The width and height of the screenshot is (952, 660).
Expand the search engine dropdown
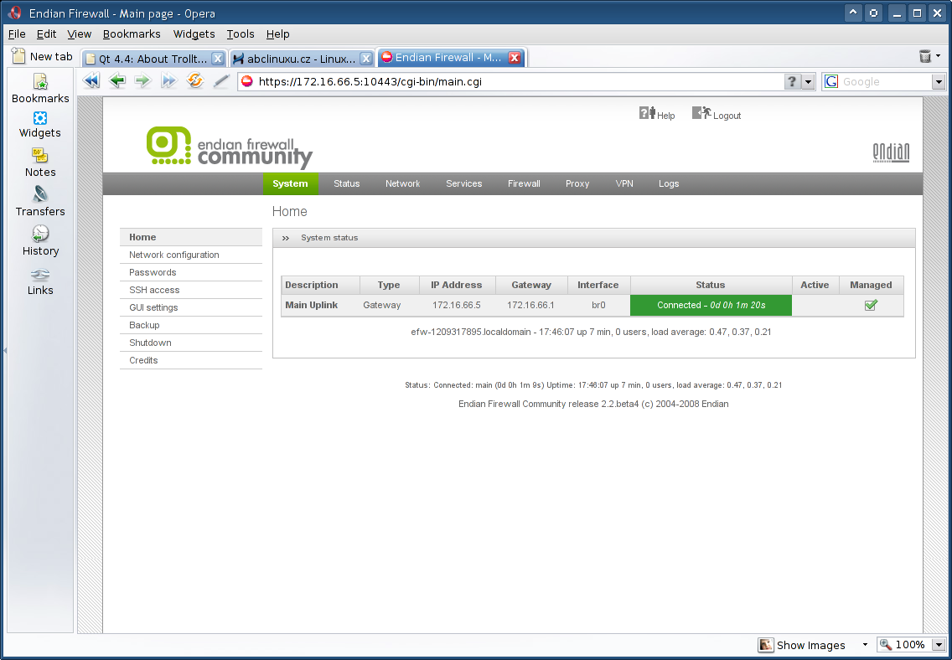(x=939, y=82)
